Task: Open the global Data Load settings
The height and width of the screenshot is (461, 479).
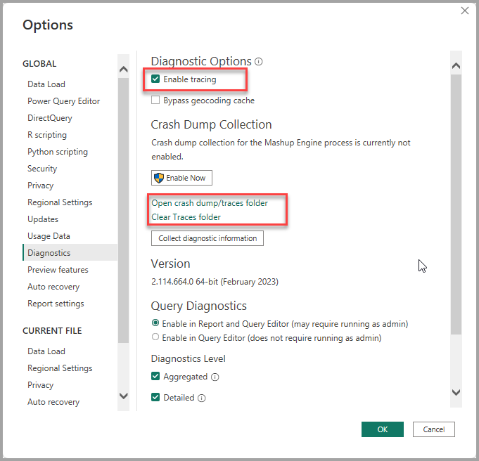Action: [46, 84]
